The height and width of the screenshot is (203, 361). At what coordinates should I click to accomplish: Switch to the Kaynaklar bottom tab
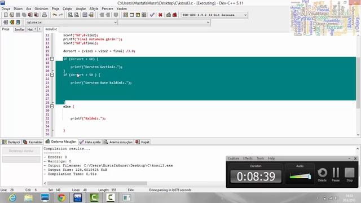pyautogui.click(x=33, y=142)
